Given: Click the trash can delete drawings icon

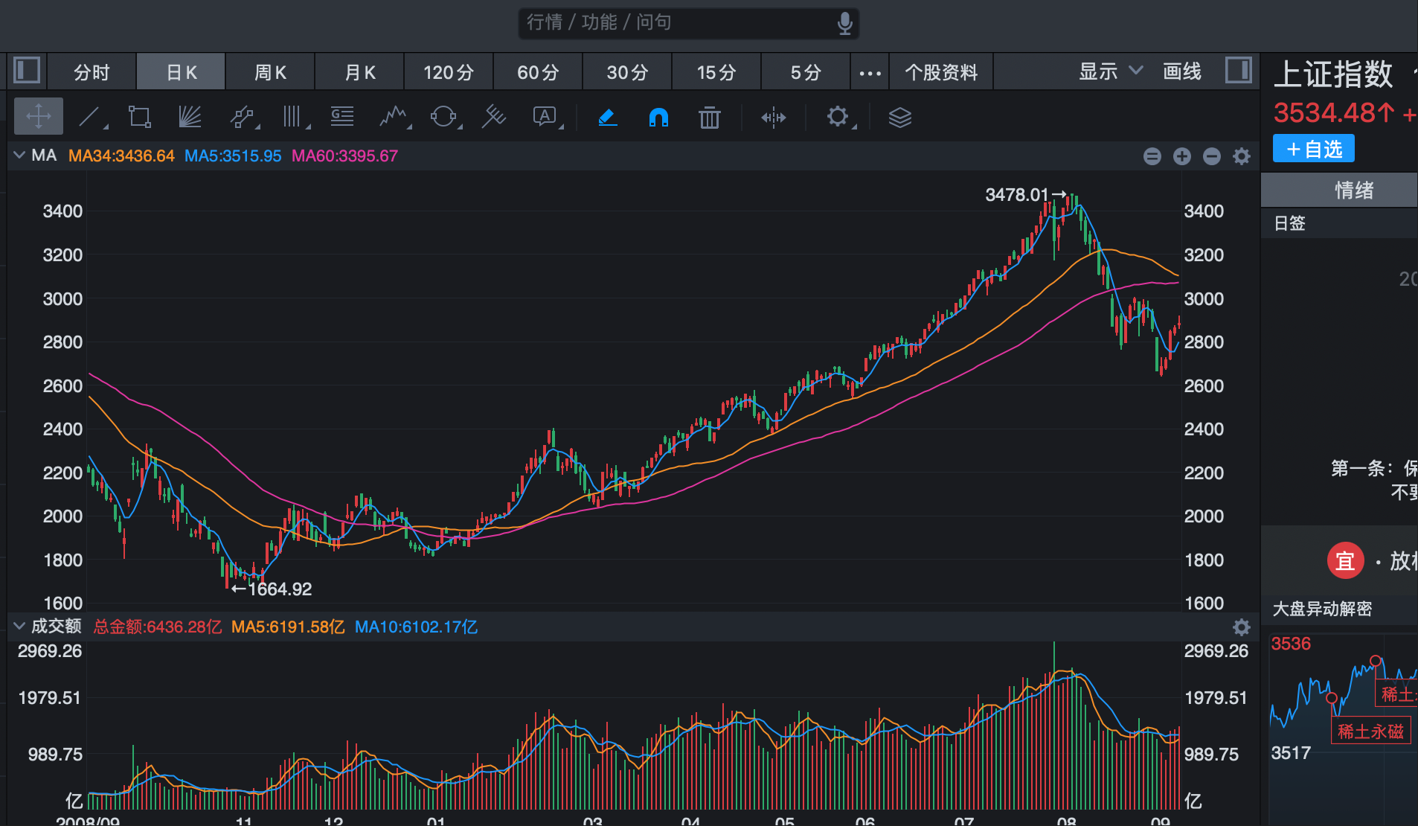Looking at the screenshot, I should tap(710, 117).
